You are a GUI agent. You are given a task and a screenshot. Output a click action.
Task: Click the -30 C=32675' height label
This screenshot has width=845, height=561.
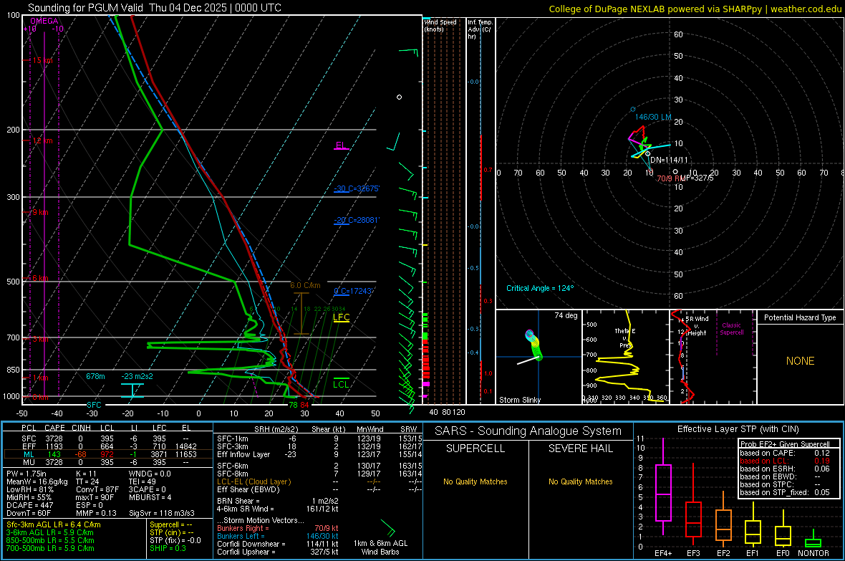point(356,189)
